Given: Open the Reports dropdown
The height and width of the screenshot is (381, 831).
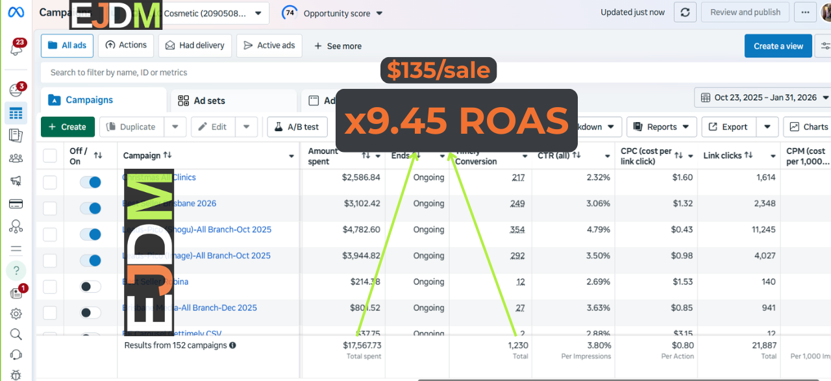Looking at the screenshot, I should click(x=662, y=127).
